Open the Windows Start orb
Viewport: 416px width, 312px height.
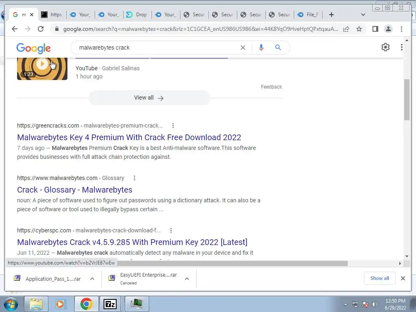(10, 304)
